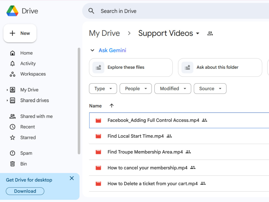Select My Drive in sidebar
Image resolution: width=269 pixels, height=202 pixels.
(29, 90)
